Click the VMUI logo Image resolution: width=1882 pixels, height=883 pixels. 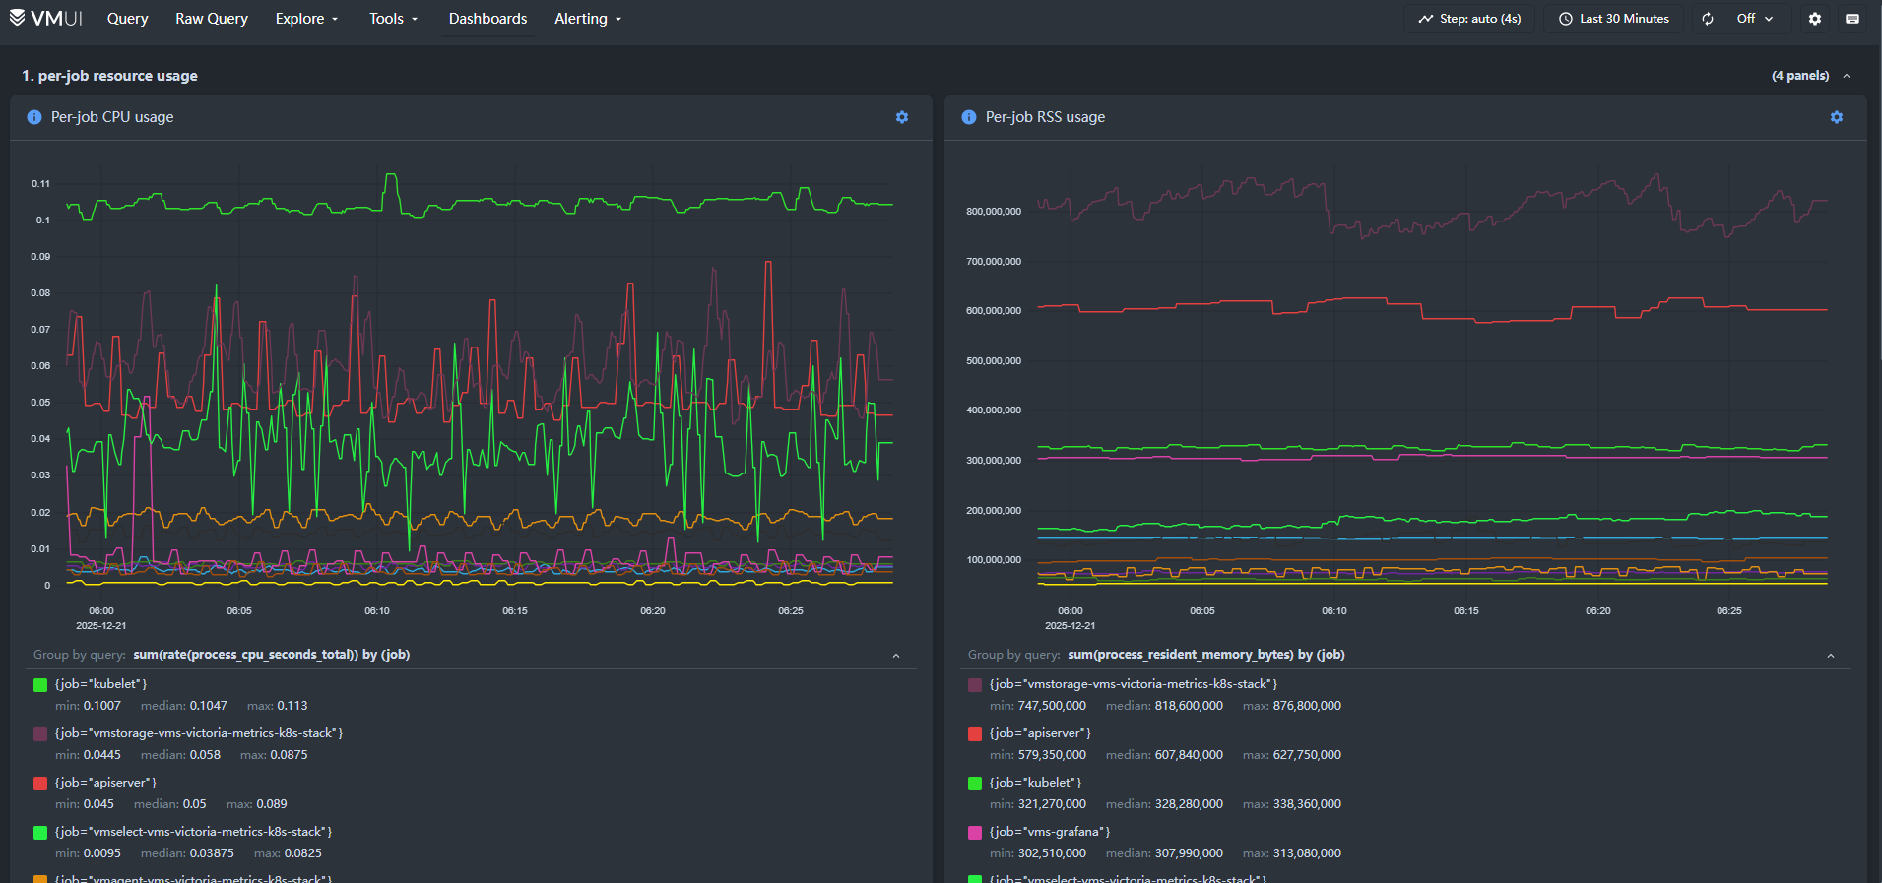45,19
